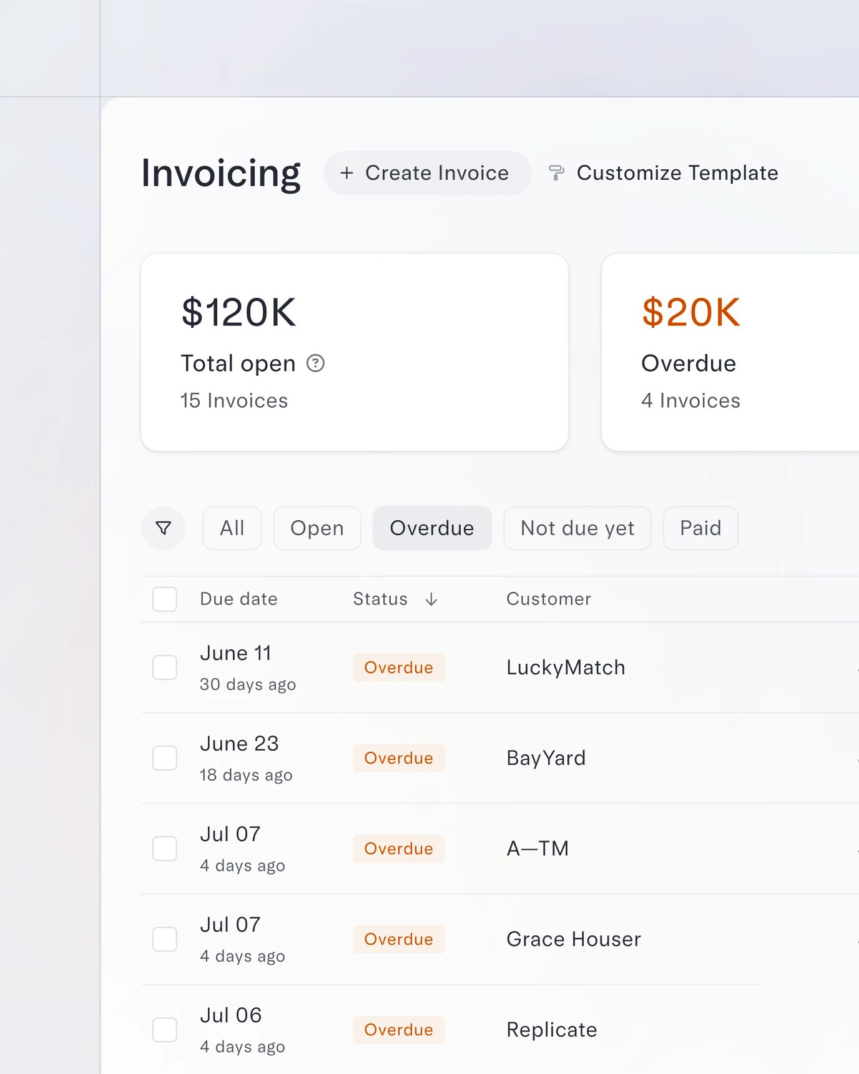Image resolution: width=859 pixels, height=1074 pixels.
Task: Check the LuckyMatch invoice row checkbox
Action: [165, 668]
